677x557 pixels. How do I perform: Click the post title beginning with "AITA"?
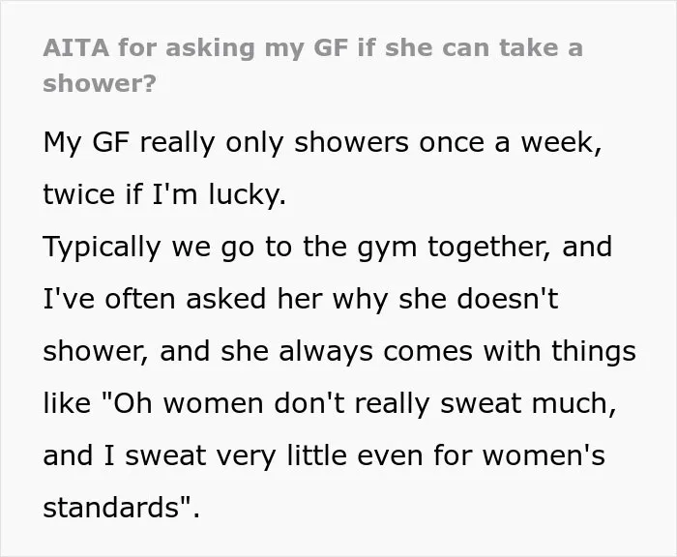point(313,65)
